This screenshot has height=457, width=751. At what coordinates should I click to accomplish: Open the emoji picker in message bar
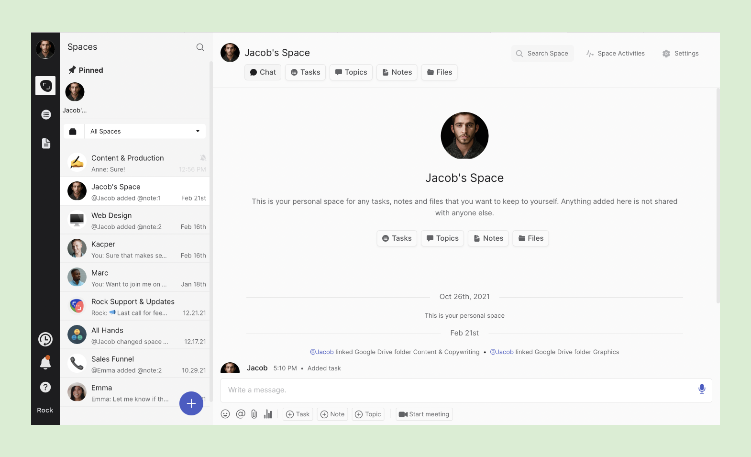[x=225, y=414]
